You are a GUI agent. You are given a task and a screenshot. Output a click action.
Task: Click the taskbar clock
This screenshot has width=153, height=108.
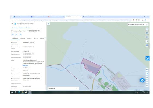[143, 92]
